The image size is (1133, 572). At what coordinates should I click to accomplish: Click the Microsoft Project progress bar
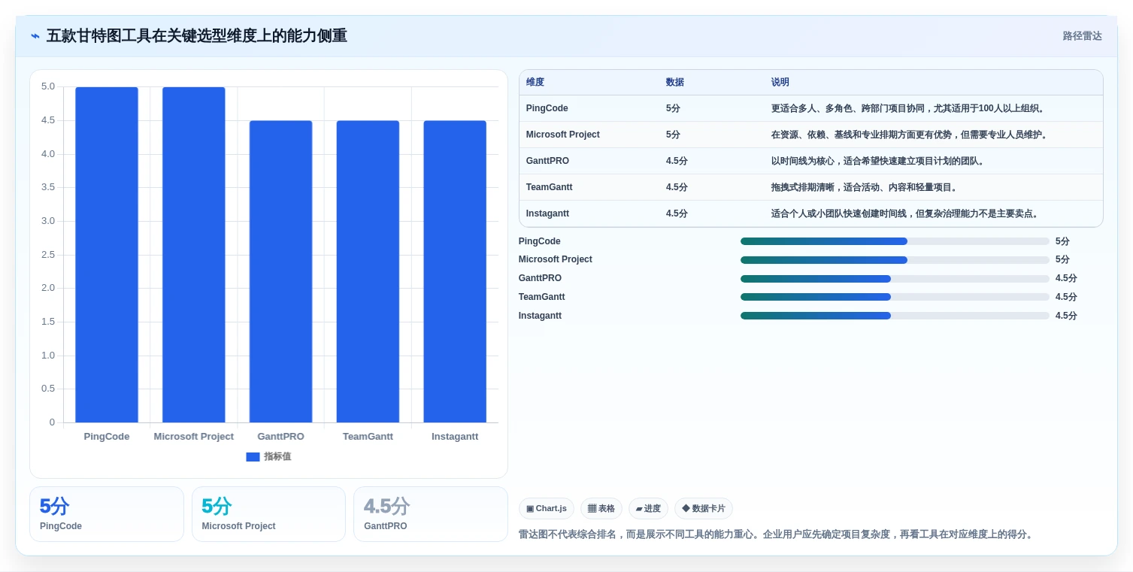tap(895, 260)
